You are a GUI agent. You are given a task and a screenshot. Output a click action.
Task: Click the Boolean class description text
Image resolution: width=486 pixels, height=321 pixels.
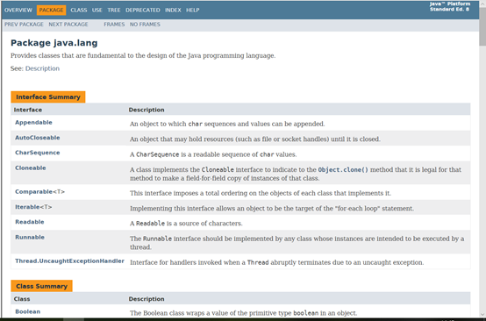(243, 313)
